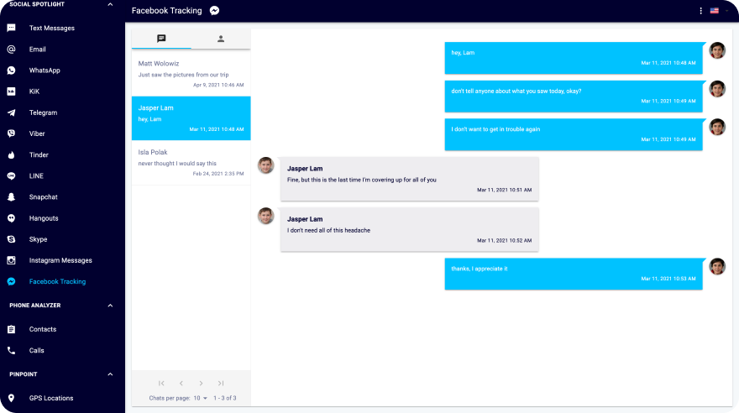Open the three-dot more options menu
739x413 pixels.
point(701,10)
